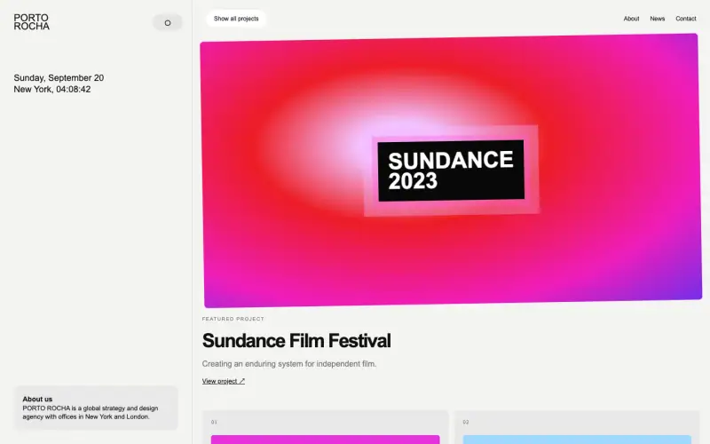710x444 pixels.
Task: Click the 'Creating an enduring system' subtitle
Action: coord(289,364)
